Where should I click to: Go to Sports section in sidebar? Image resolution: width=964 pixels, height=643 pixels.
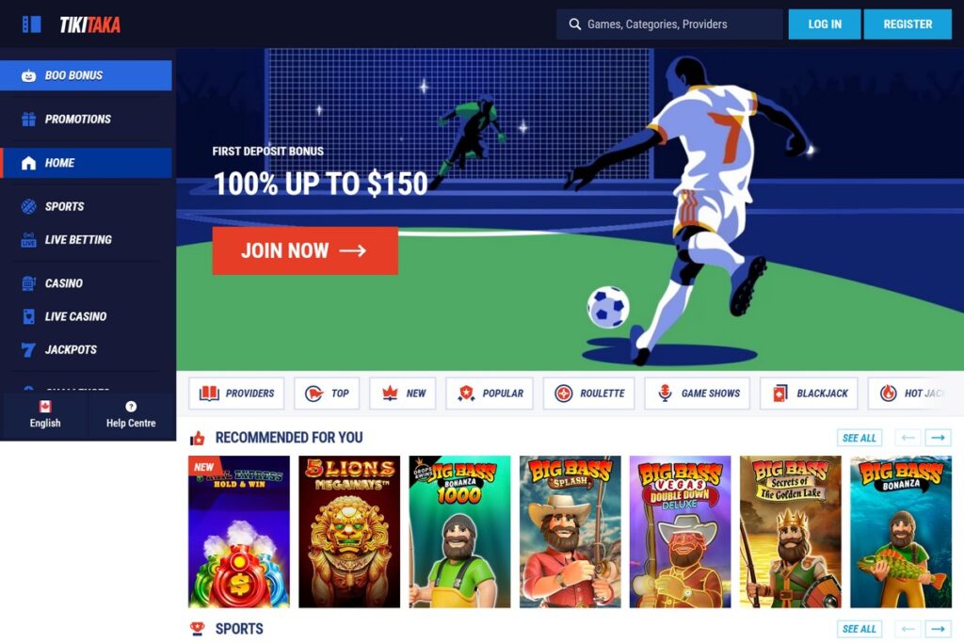point(86,206)
